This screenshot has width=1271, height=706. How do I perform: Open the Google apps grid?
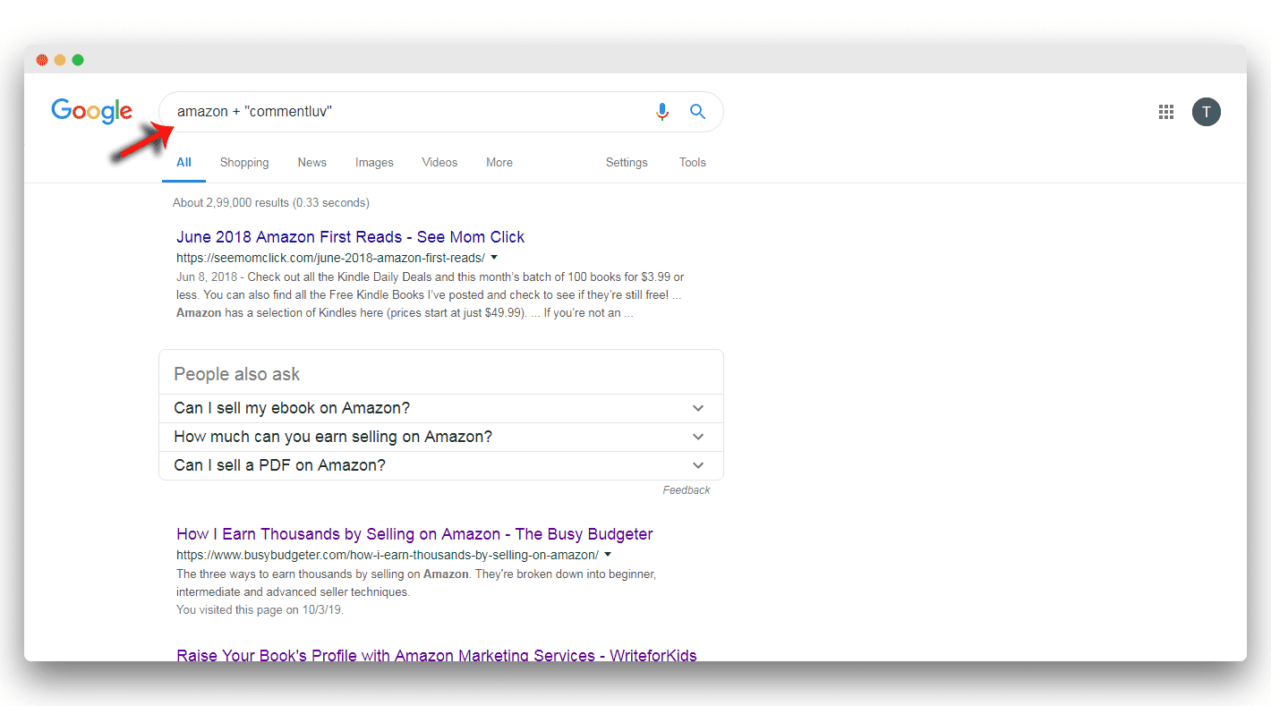[x=1166, y=112]
